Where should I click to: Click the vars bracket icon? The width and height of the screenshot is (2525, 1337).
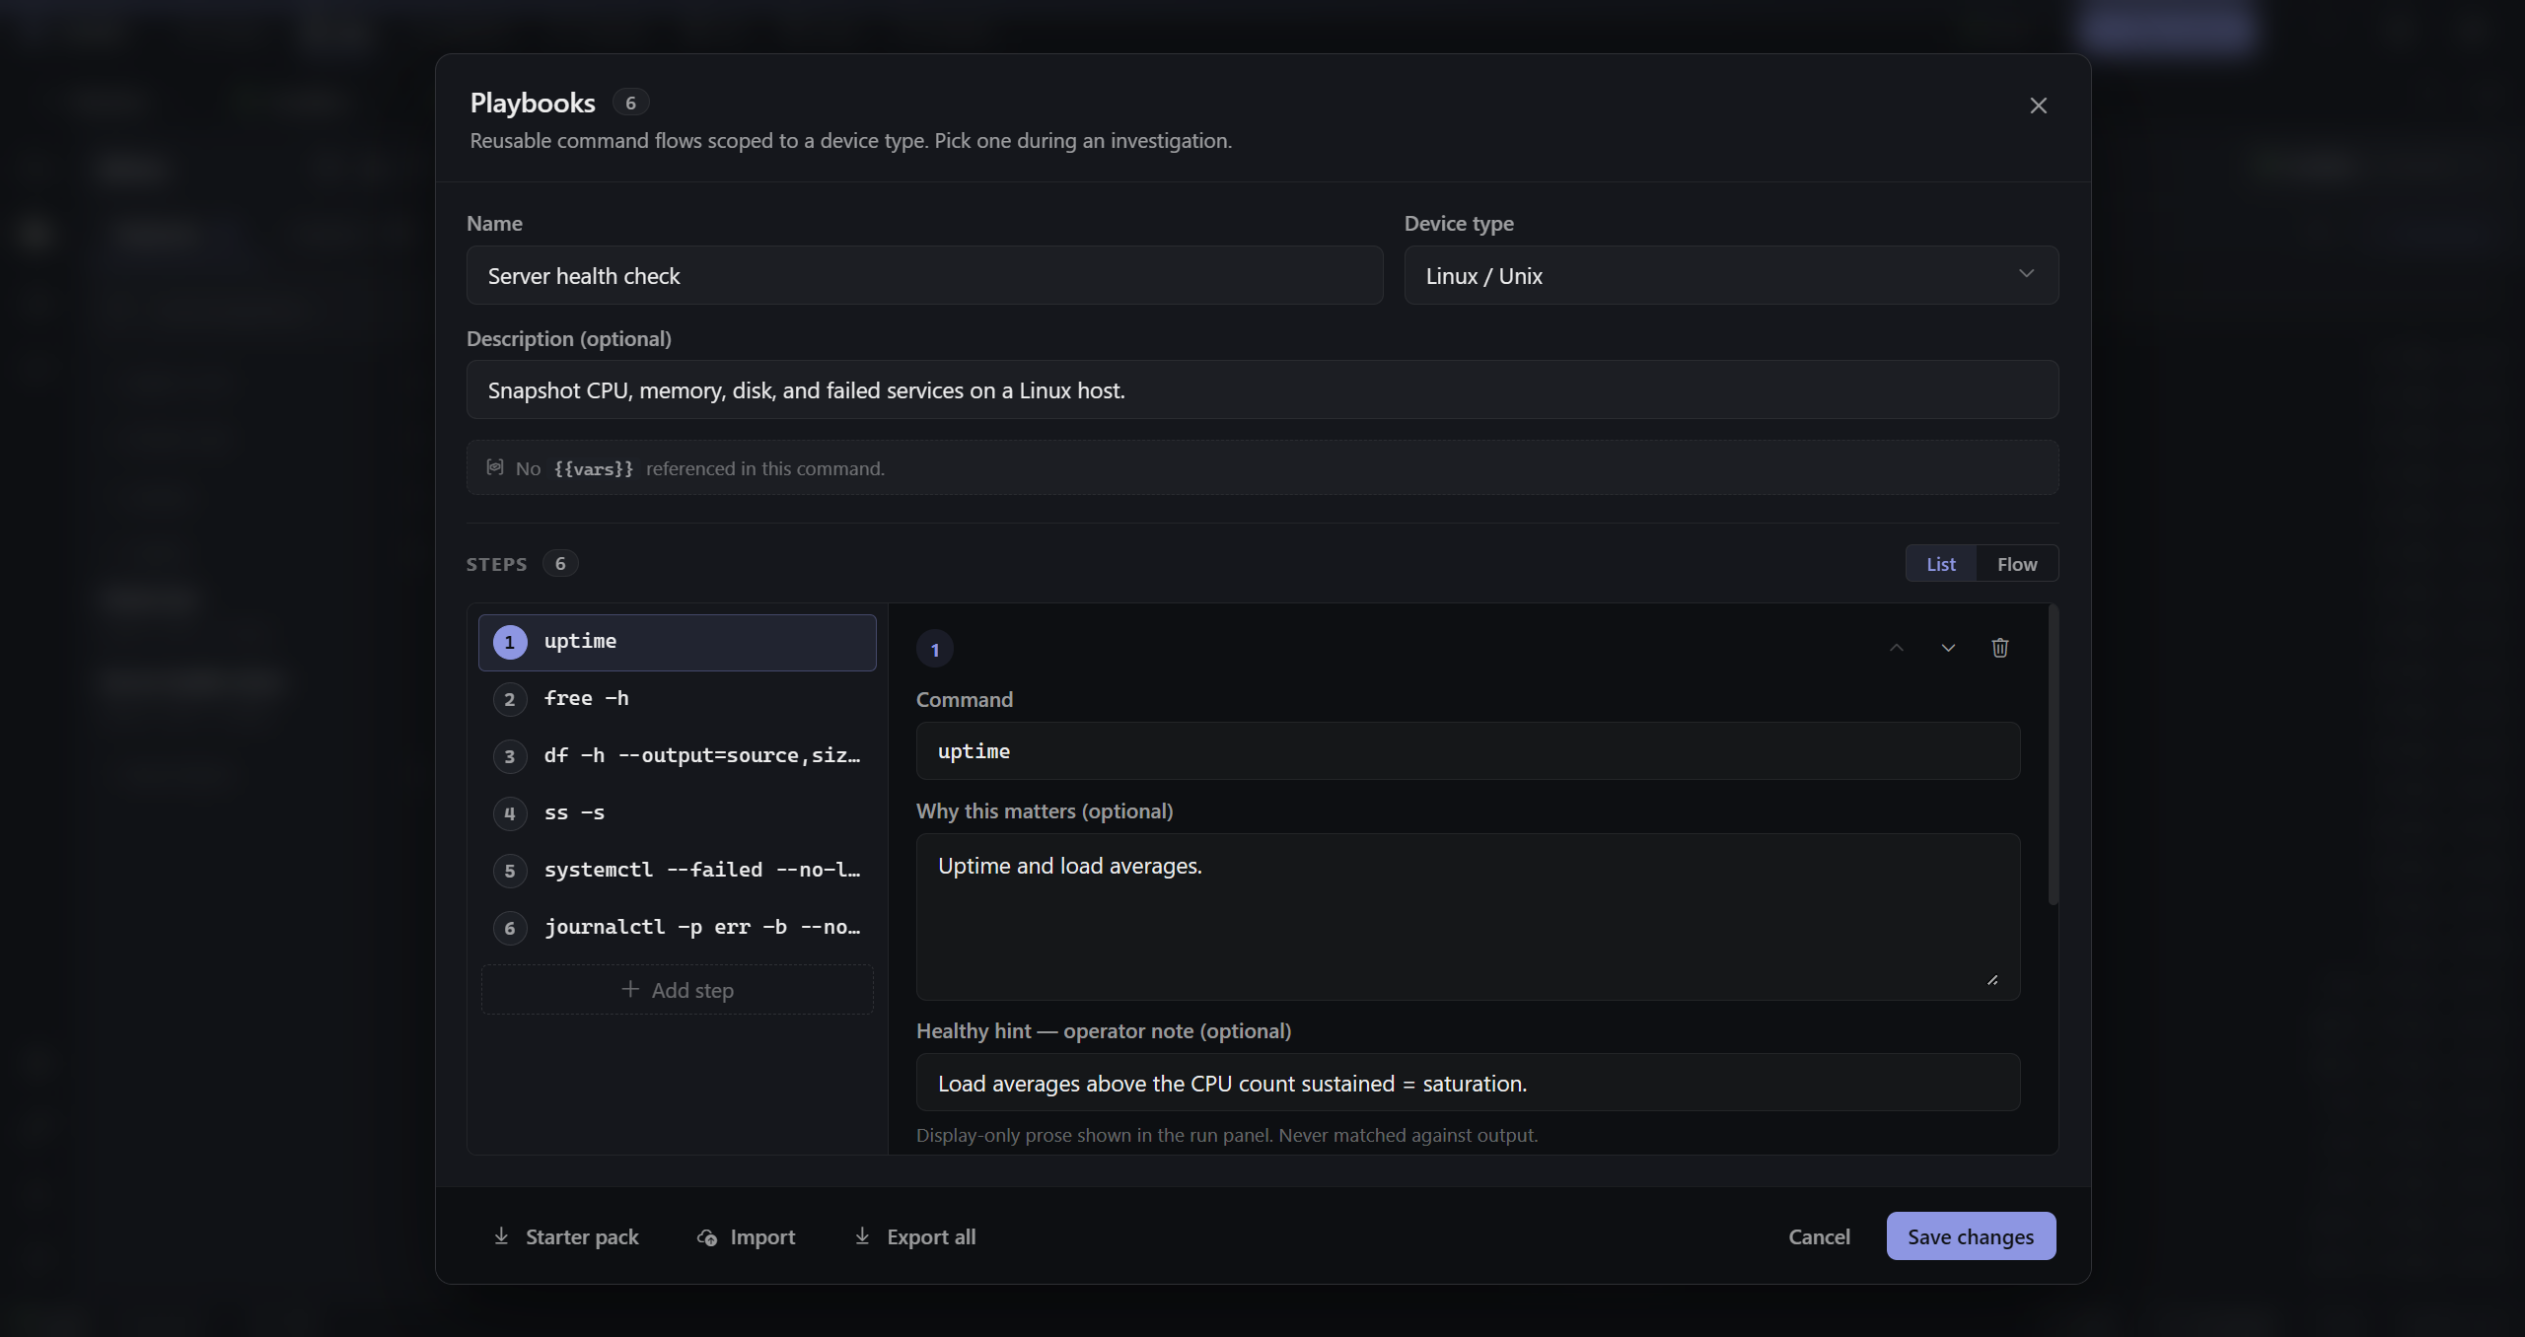click(495, 467)
